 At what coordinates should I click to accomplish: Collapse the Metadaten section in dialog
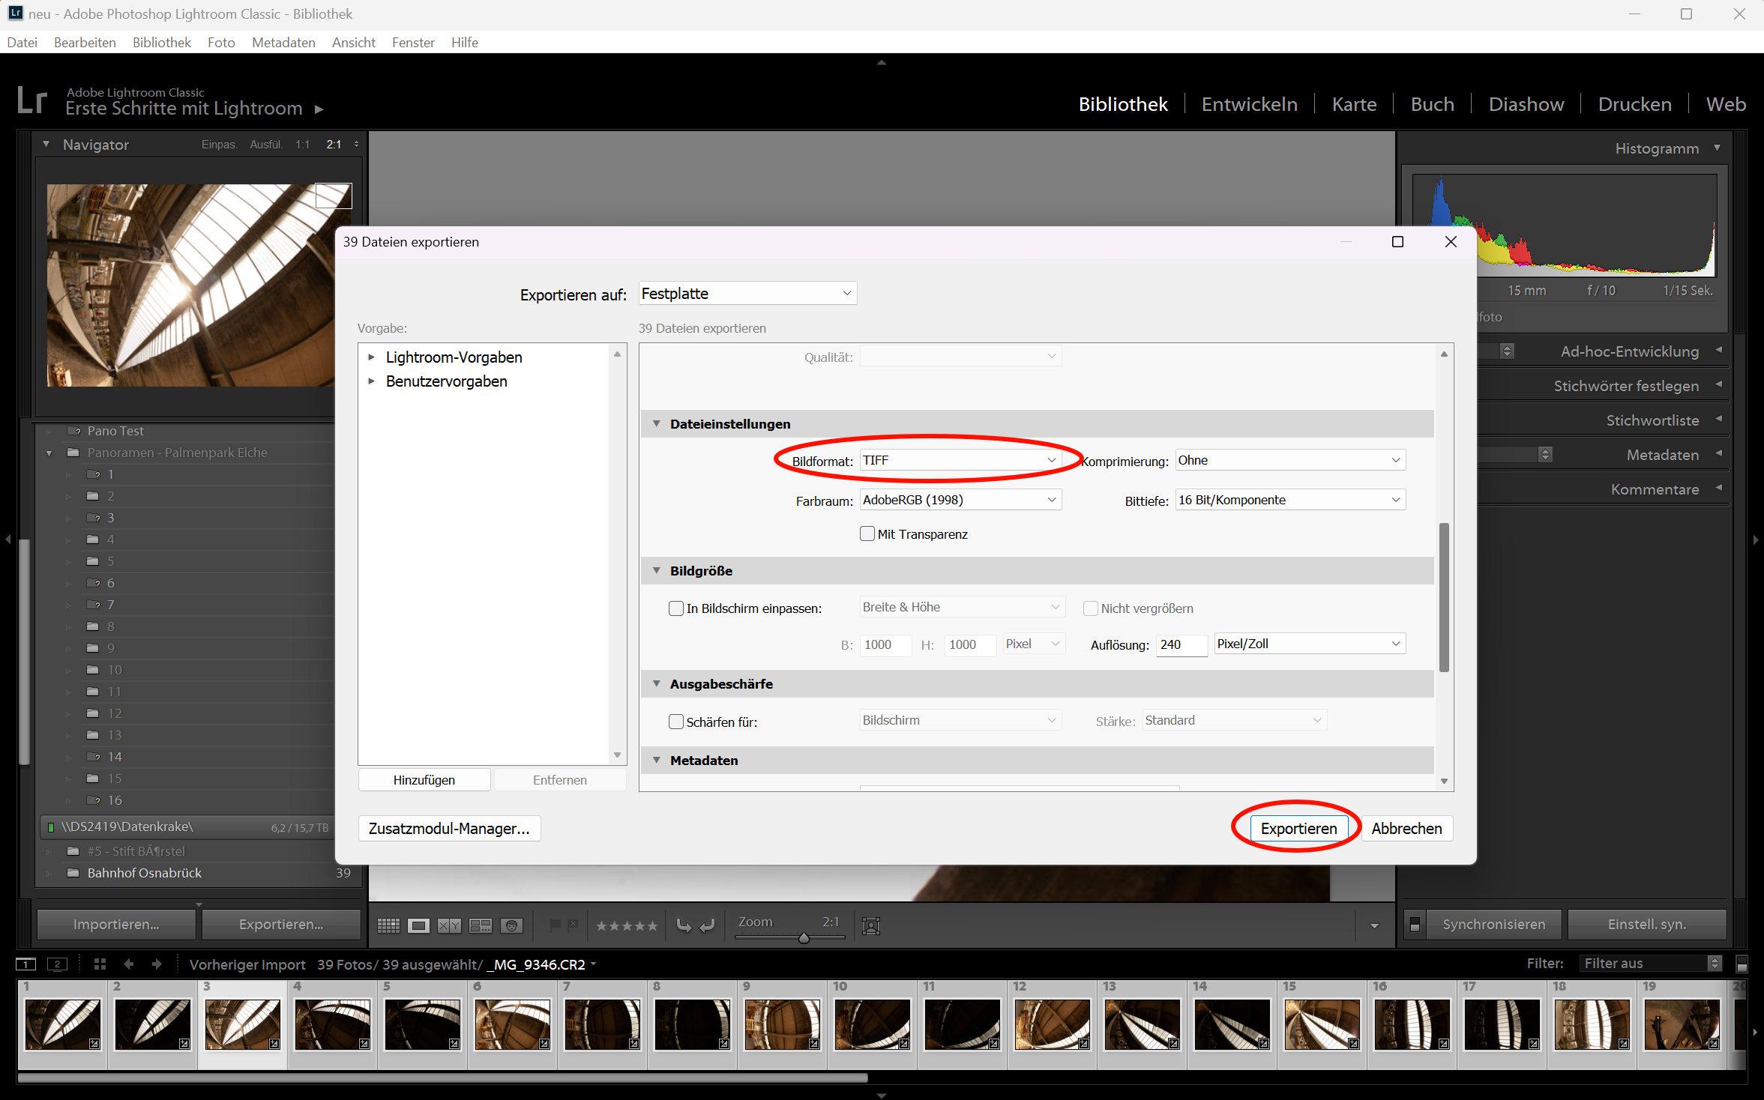coord(657,760)
